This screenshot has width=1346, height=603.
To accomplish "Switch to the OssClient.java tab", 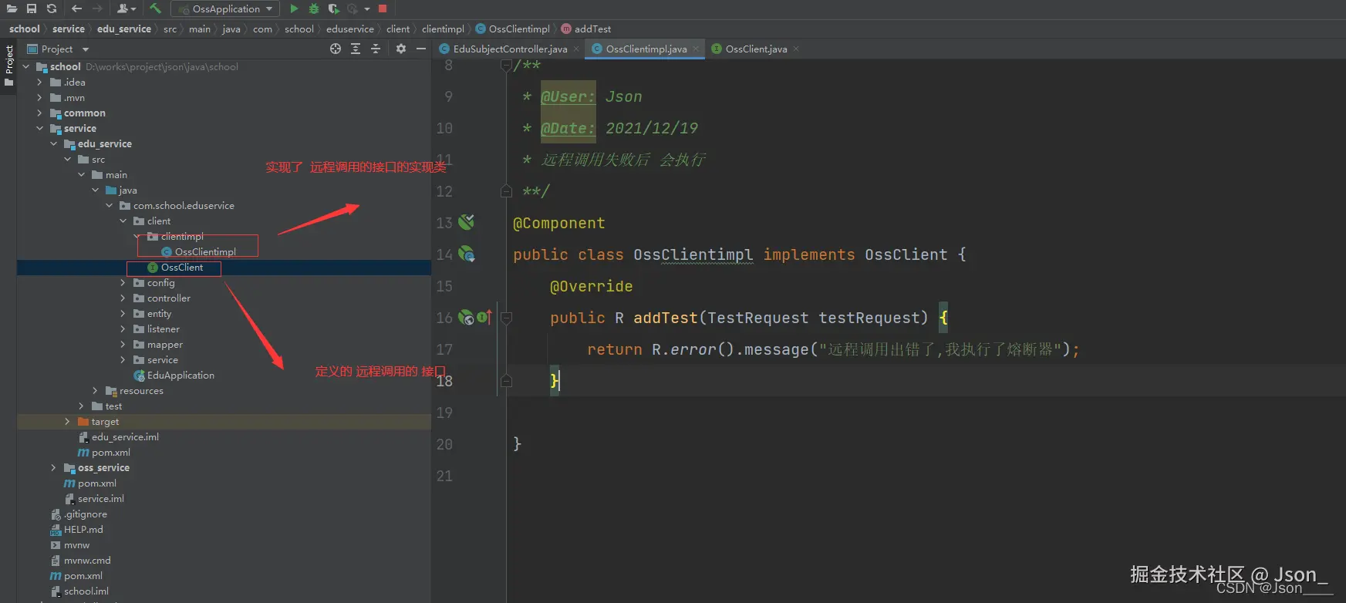I will (755, 49).
